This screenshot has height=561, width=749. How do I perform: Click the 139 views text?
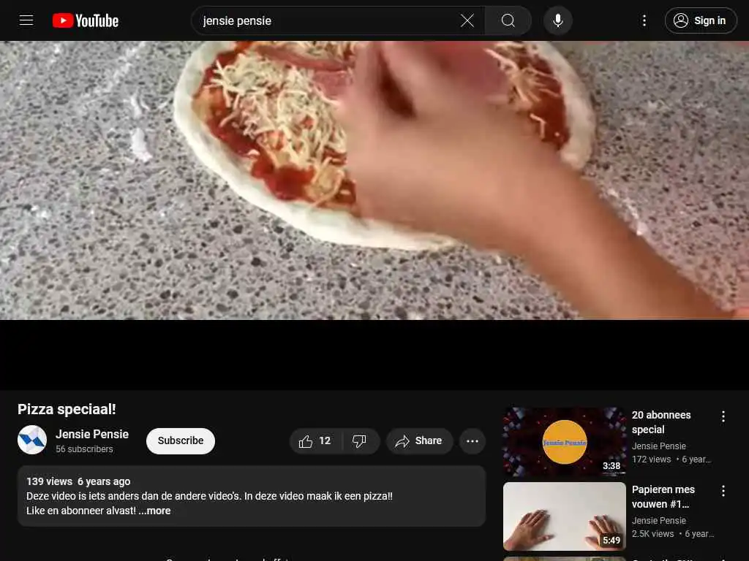49,481
